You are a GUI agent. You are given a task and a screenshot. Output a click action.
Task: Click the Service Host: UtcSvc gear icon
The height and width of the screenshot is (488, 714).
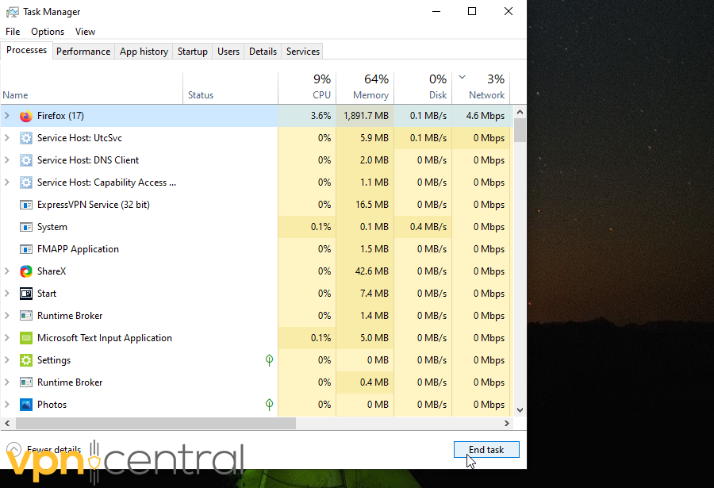click(x=26, y=138)
